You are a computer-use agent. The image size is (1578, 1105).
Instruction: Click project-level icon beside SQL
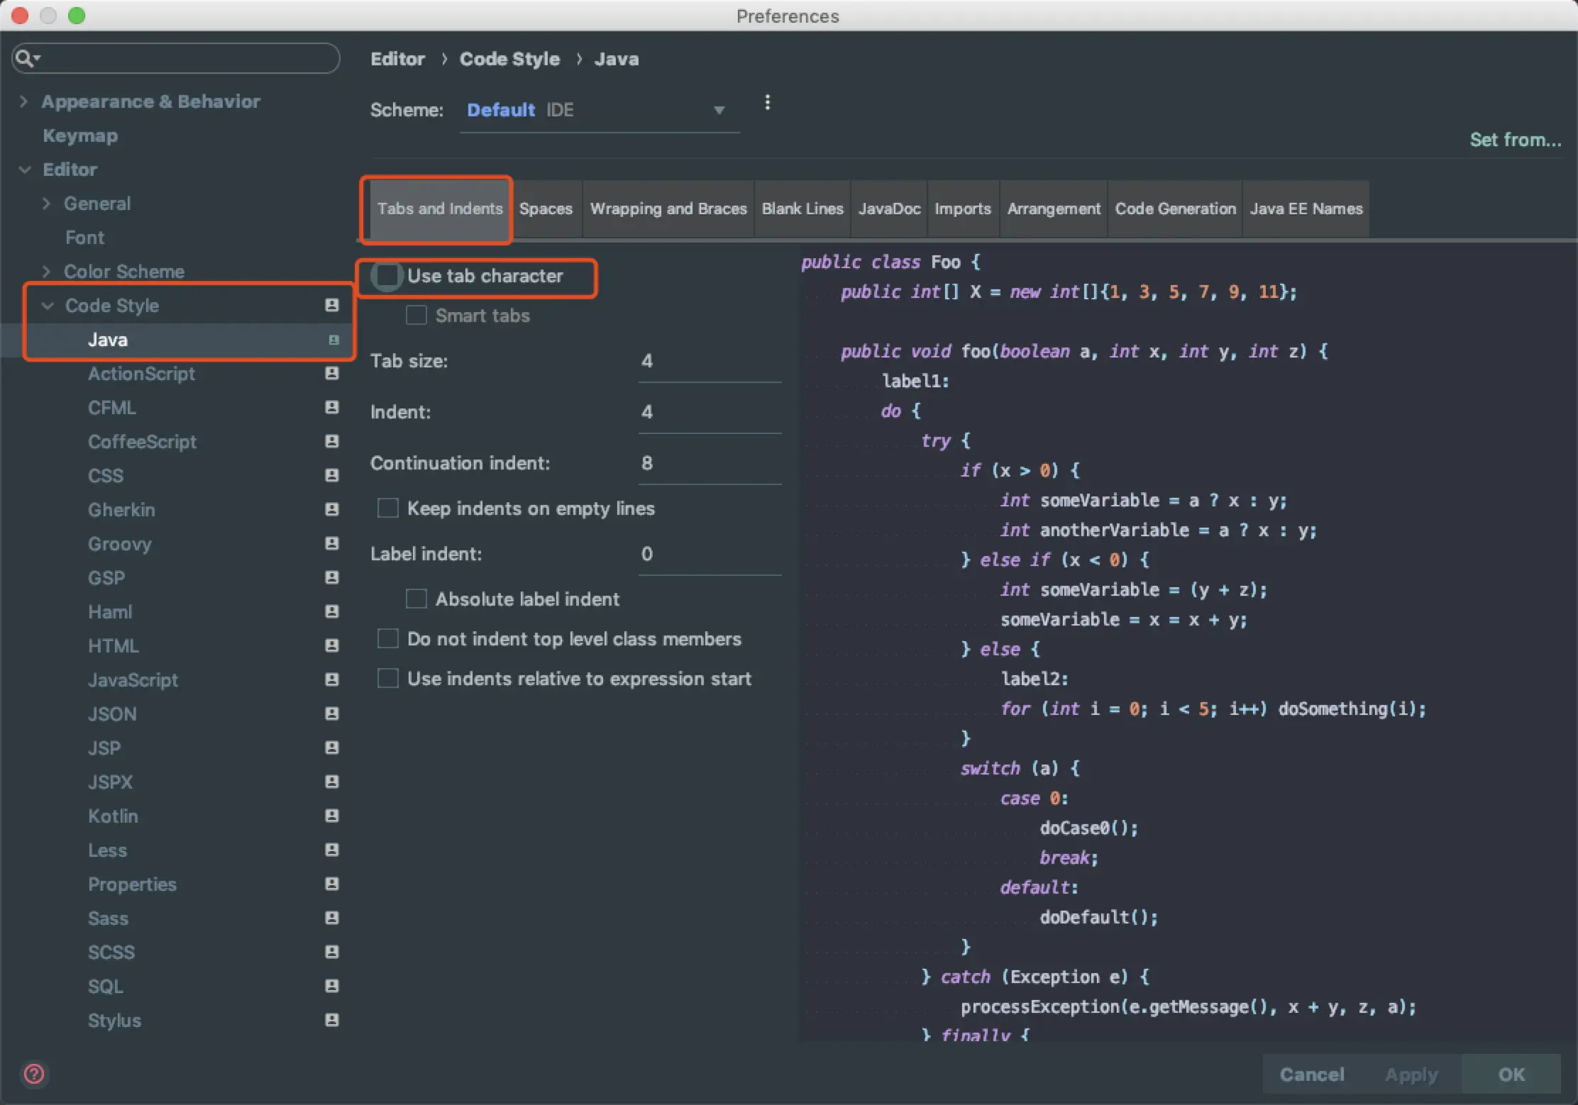coord(331,986)
